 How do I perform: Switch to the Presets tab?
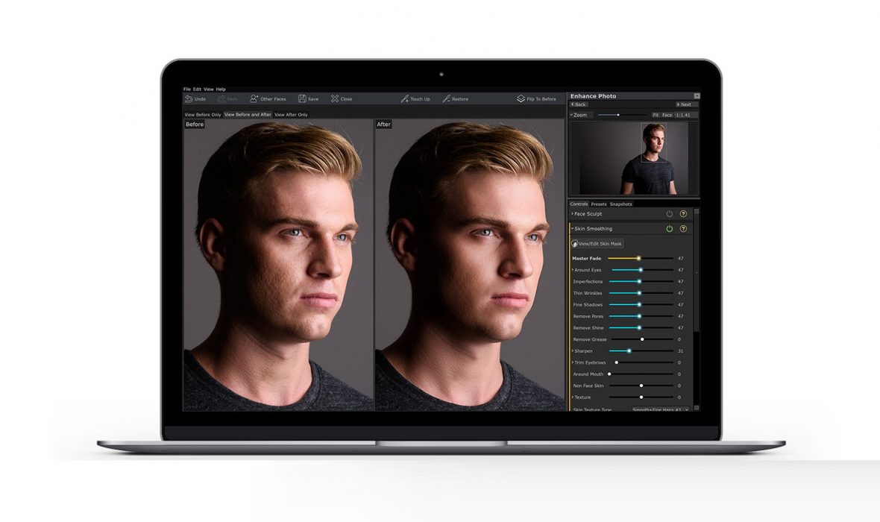tap(598, 204)
